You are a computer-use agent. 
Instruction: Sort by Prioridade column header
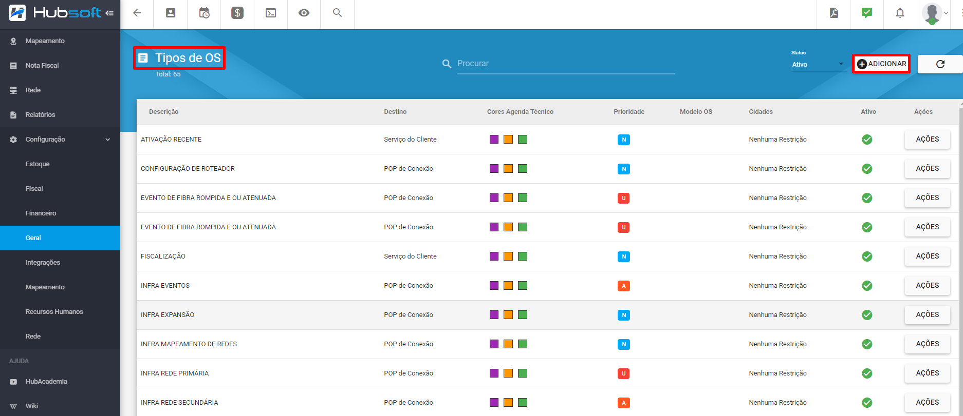point(629,112)
